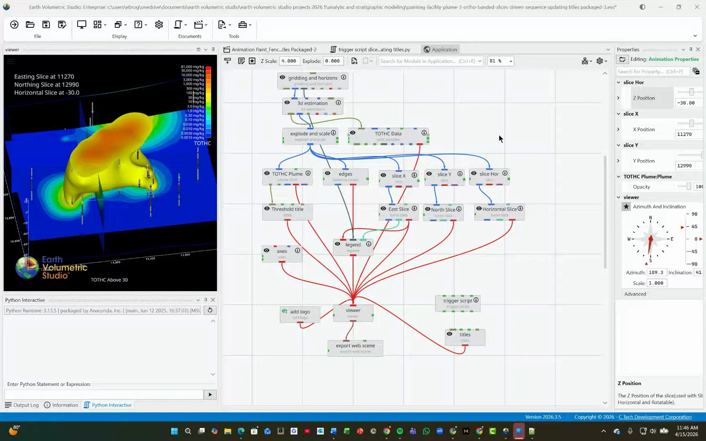
Task: Select the export web scene module
Action: coord(355,348)
